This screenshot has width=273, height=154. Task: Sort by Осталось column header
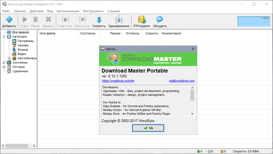click(x=132, y=33)
